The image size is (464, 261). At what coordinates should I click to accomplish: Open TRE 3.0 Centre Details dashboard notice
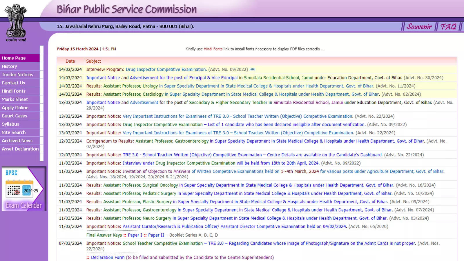click(253, 155)
